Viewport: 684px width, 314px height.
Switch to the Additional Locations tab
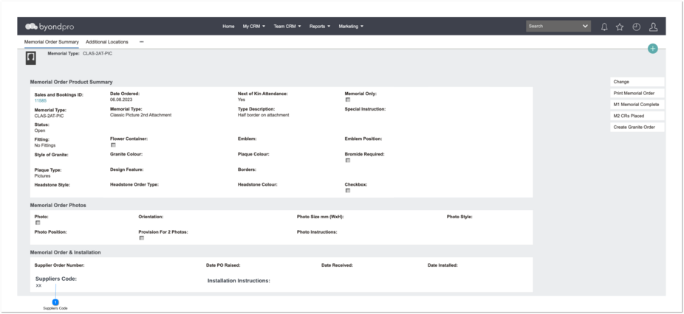pyautogui.click(x=107, y=42)
